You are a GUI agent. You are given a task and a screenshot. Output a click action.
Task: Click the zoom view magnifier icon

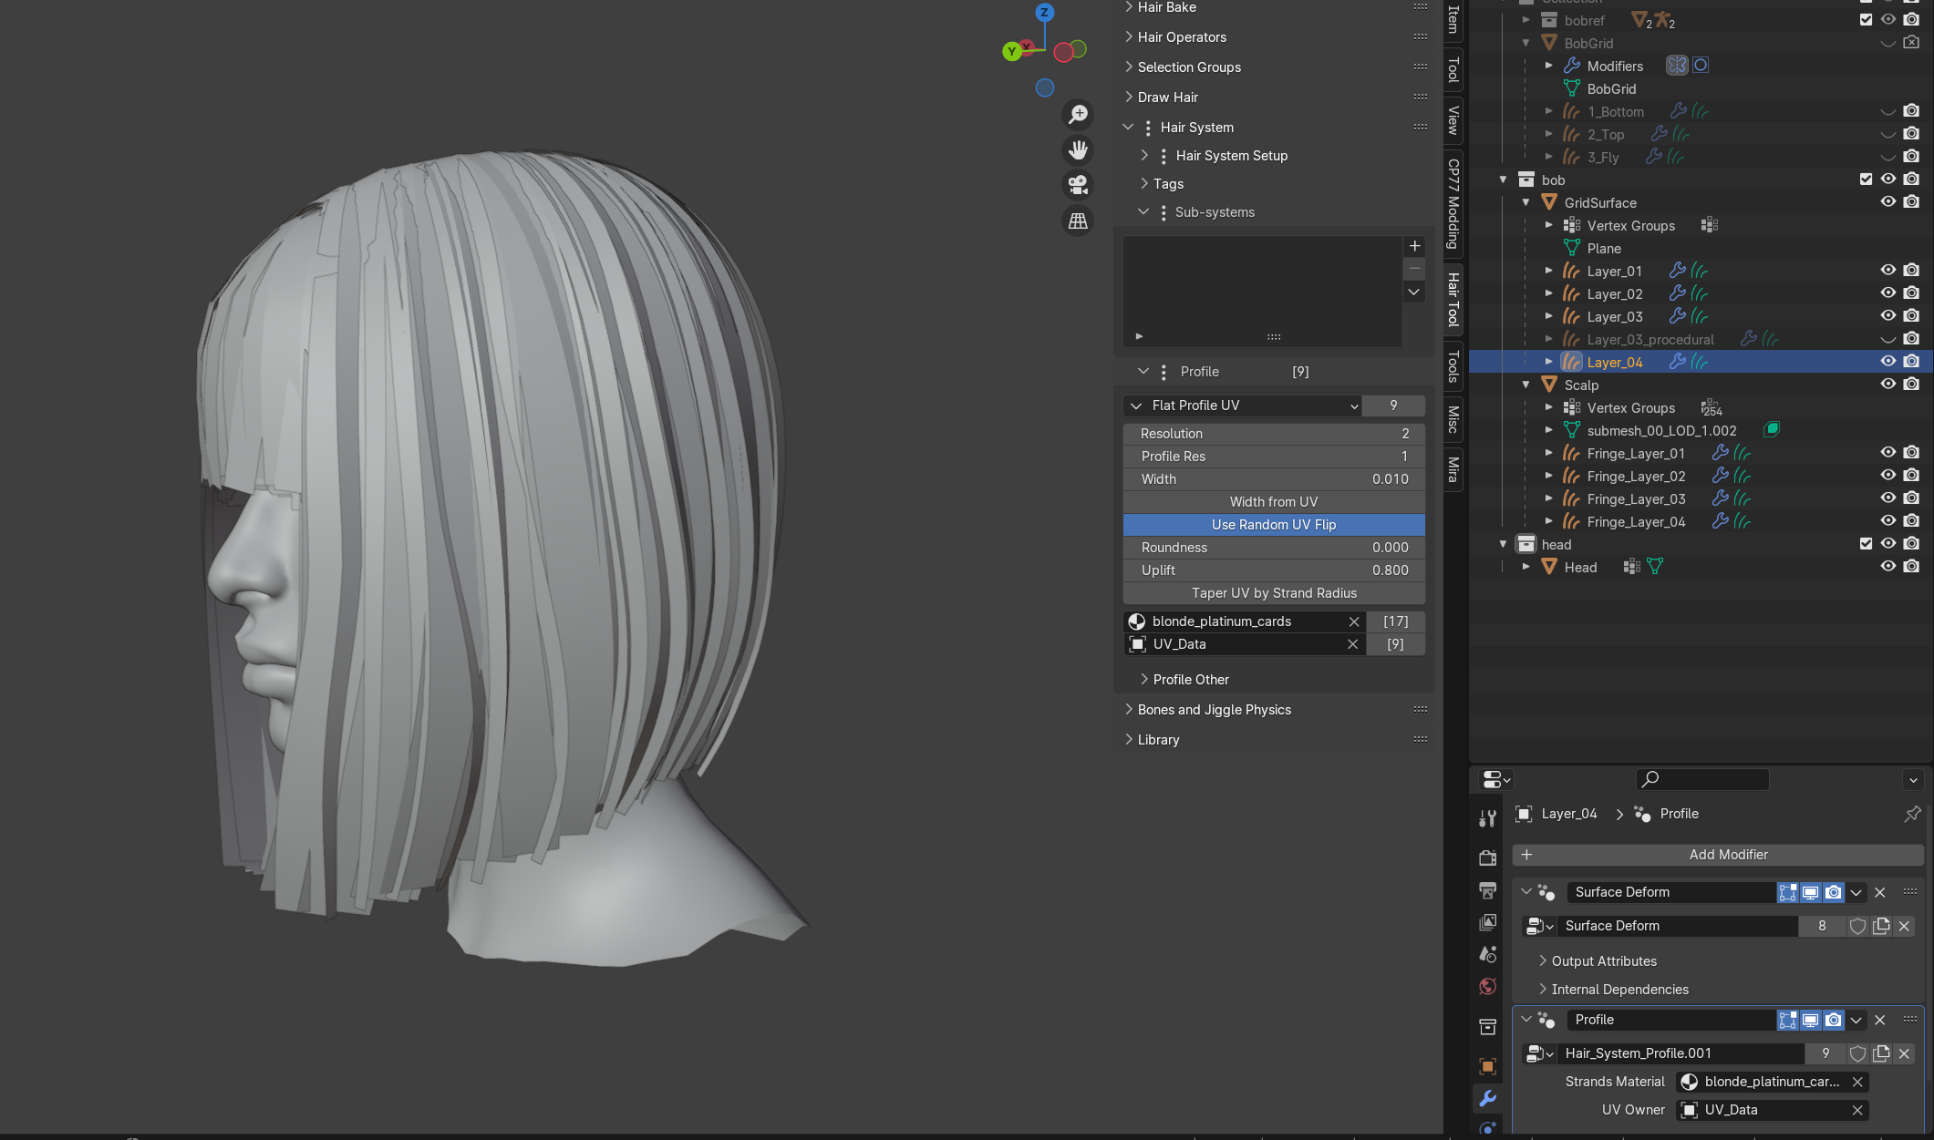(1078, 114)
